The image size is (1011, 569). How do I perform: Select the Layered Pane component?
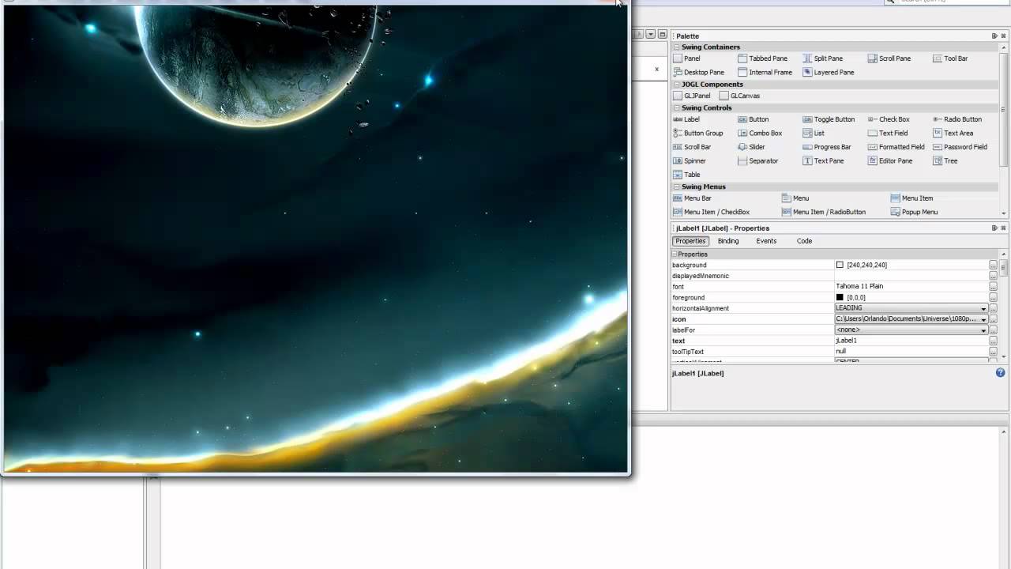click(x=828, y=72)
